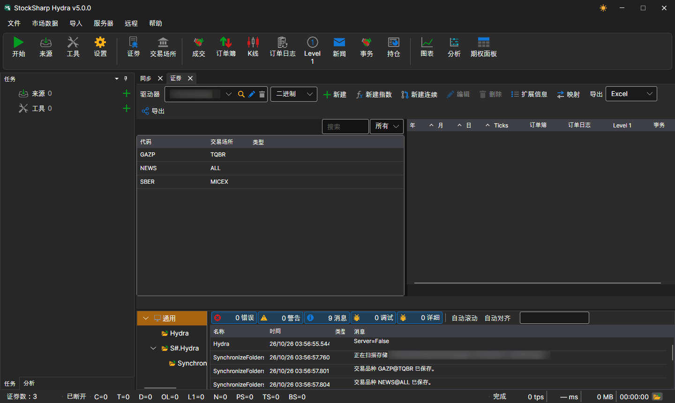Click the New (新建) security button
This screenshot has width=675, height=403.
pos(335,95)
